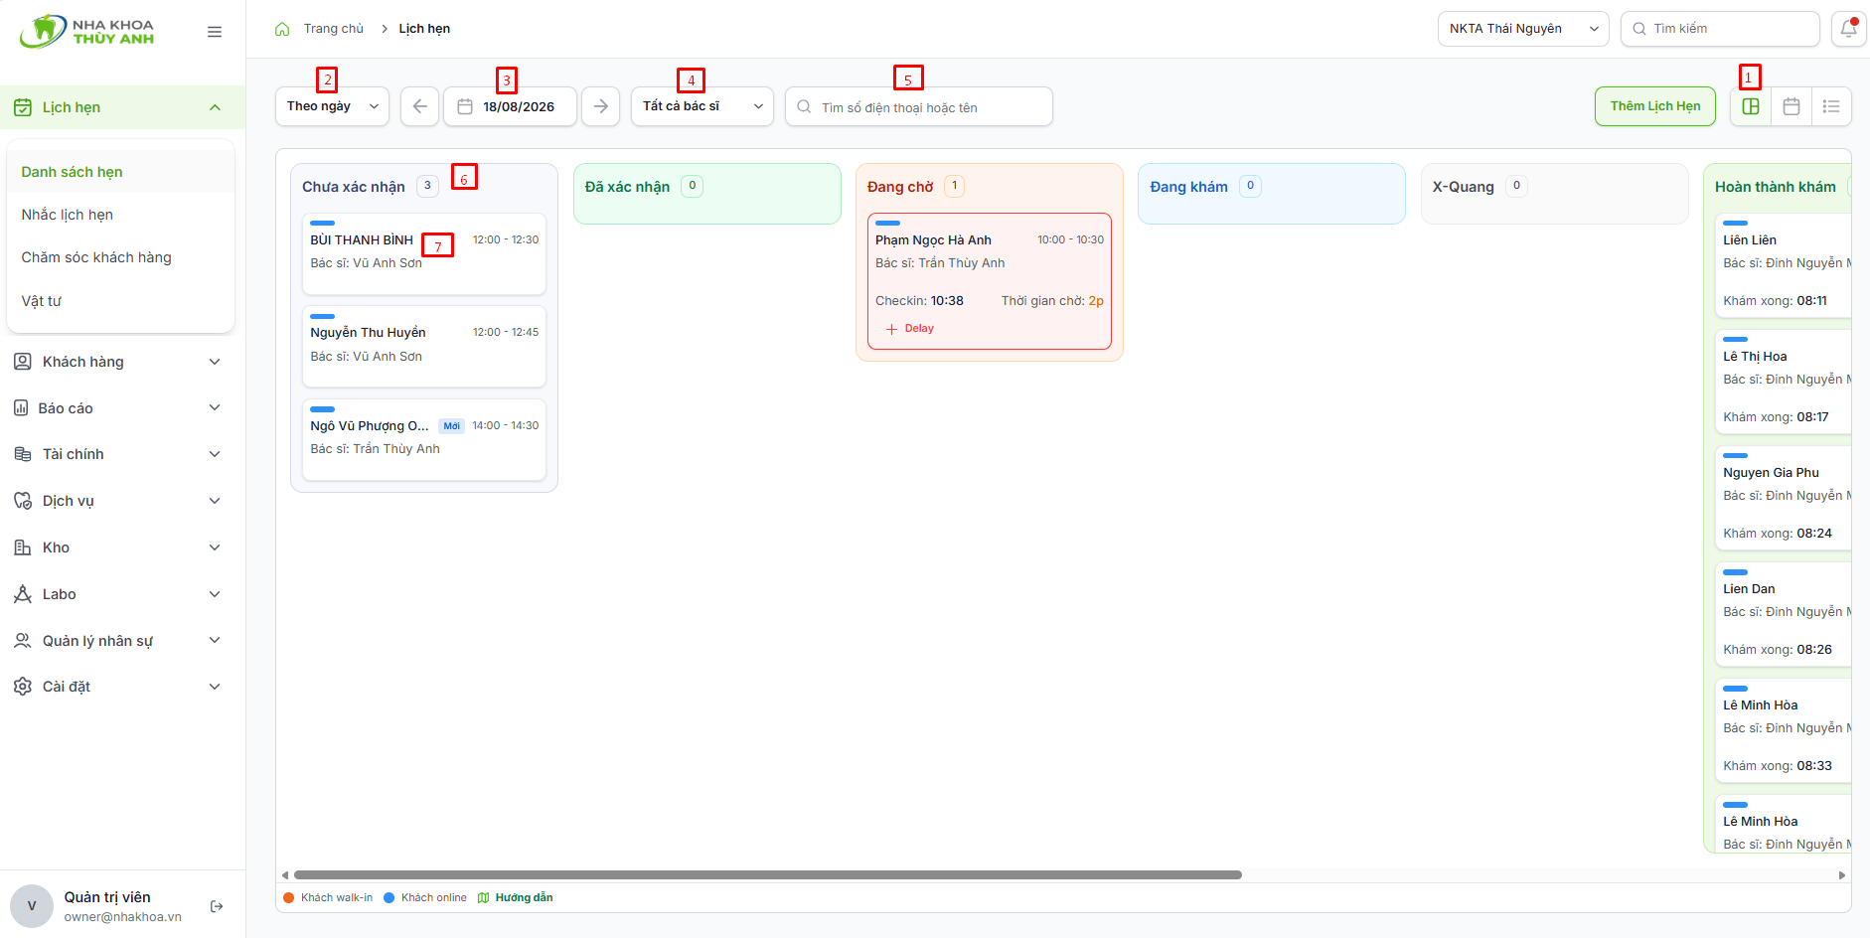Go to next day arrow
This screenshot has height=938, width=1870.
600,106
